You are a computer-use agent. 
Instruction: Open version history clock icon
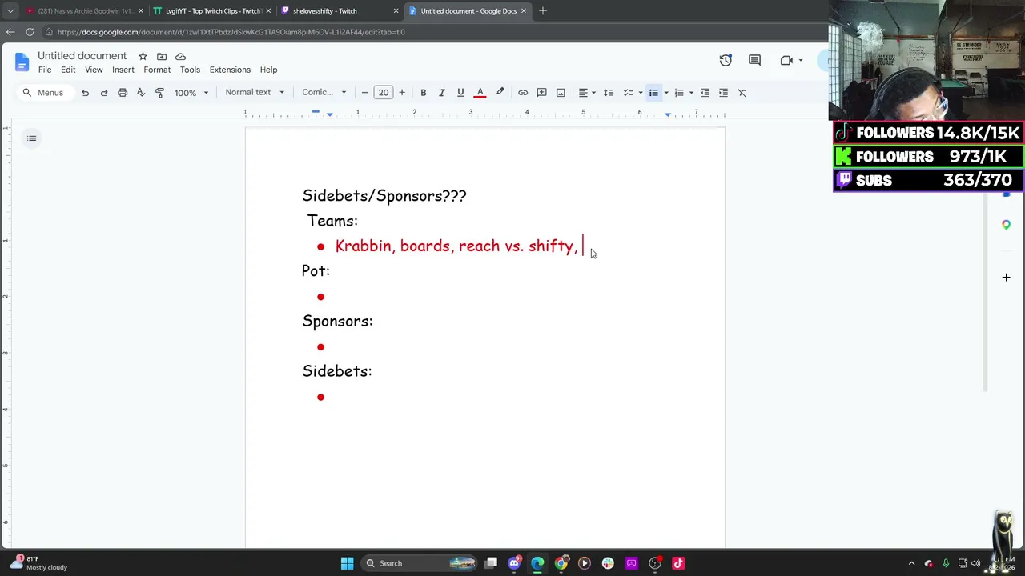pos(726,60)
